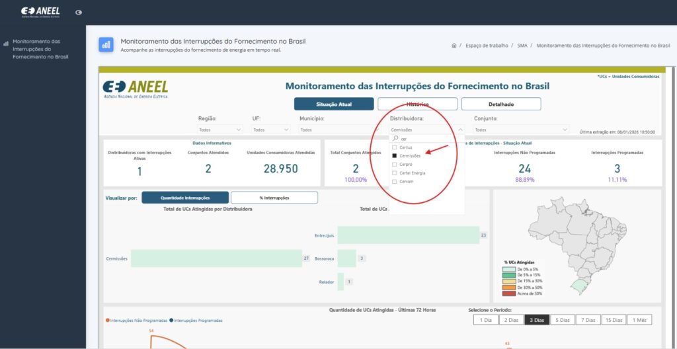Toggle the sidebar collapse icon
This screenshot has height=349, width=677.
(x=79, y=13)
